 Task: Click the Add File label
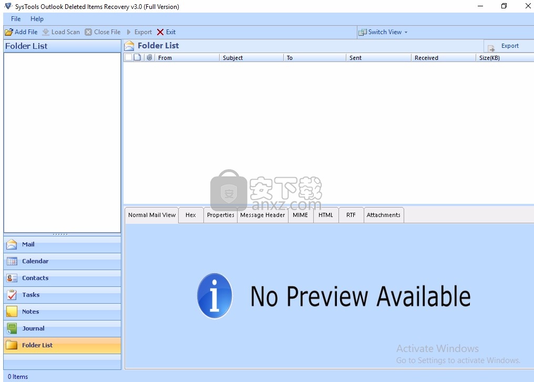tap(26, 32)
